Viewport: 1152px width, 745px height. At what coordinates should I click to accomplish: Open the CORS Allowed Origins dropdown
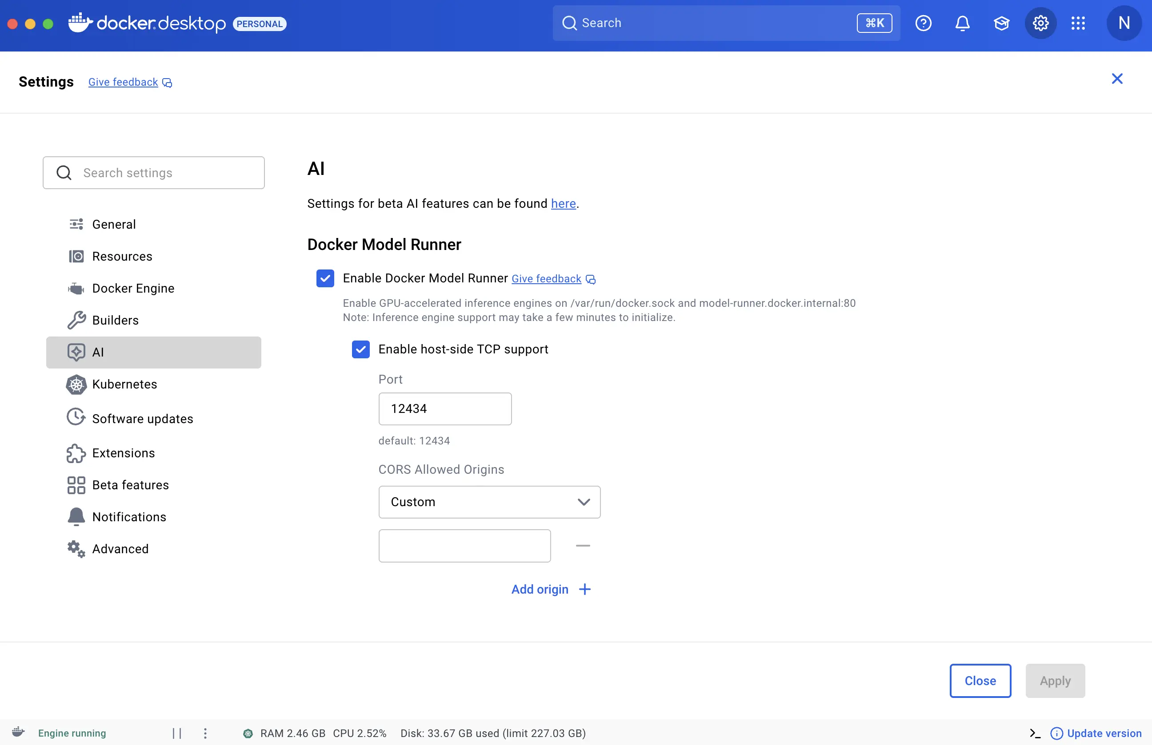click(489, 502)
